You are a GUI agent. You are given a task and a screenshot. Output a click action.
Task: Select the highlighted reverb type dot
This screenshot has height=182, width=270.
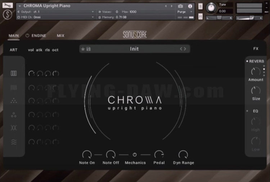264,69
